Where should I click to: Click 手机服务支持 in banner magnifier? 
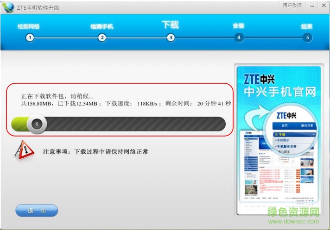(286, 146)
